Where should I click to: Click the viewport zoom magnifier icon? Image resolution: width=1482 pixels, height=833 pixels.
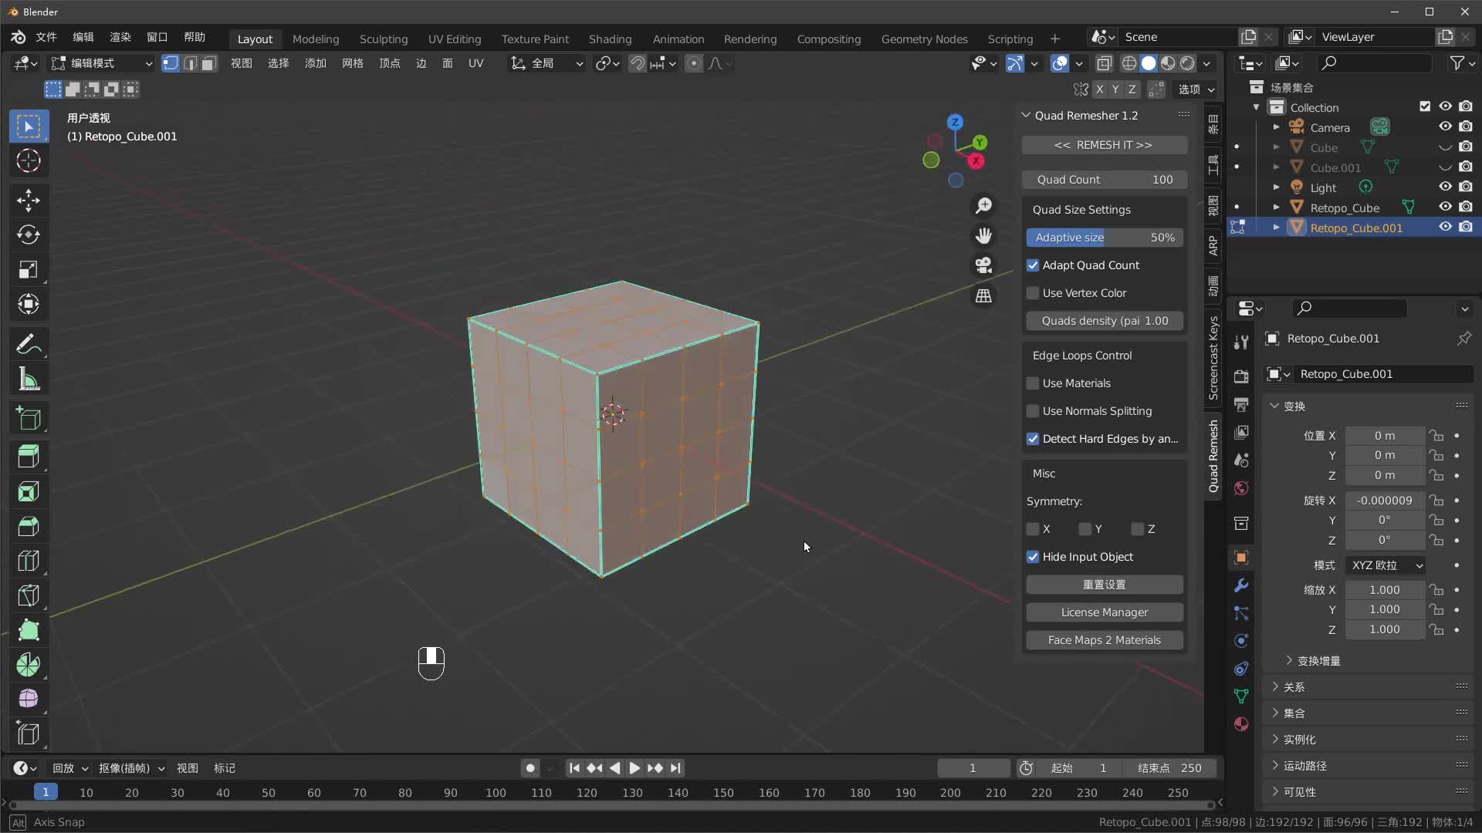coord(983,205)
